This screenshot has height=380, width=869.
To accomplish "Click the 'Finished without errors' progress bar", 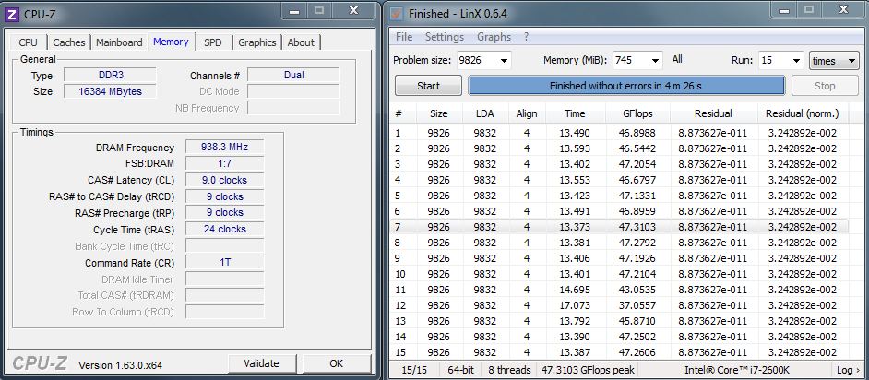I will coord(626,86).
